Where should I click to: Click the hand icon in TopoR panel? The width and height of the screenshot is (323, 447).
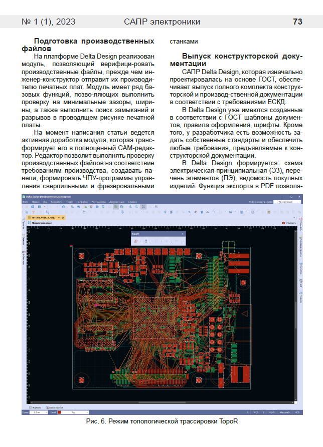145,241
